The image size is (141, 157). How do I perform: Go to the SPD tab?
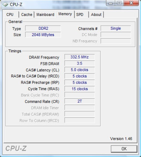click(82, 15)
